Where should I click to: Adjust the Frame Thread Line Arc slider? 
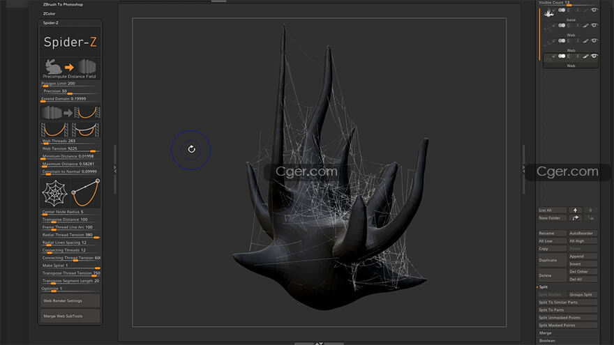70,227
